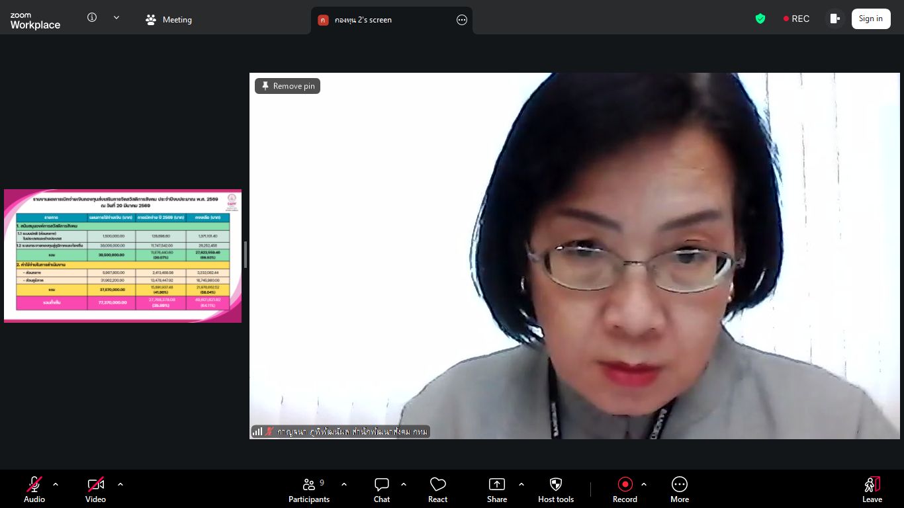Viewport: 904px width, 508px height.
Task: Click the Share screen icon
Action: [496, 490]
